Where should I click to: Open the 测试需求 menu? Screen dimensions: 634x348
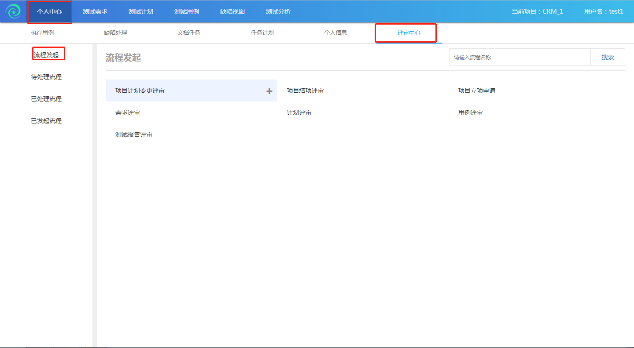click(95, 12)
